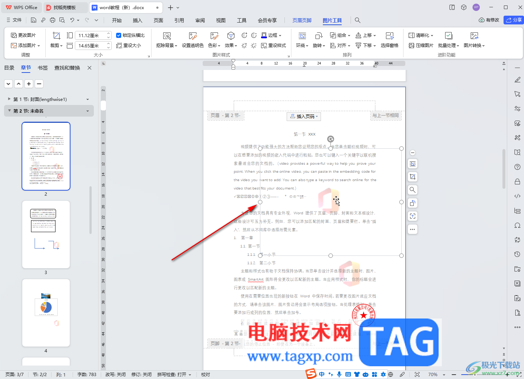The height and width of the screenshot is (379, 524).
Task: Select Set Transparent Color (设置透明色) icon
Action: (193, 36)
